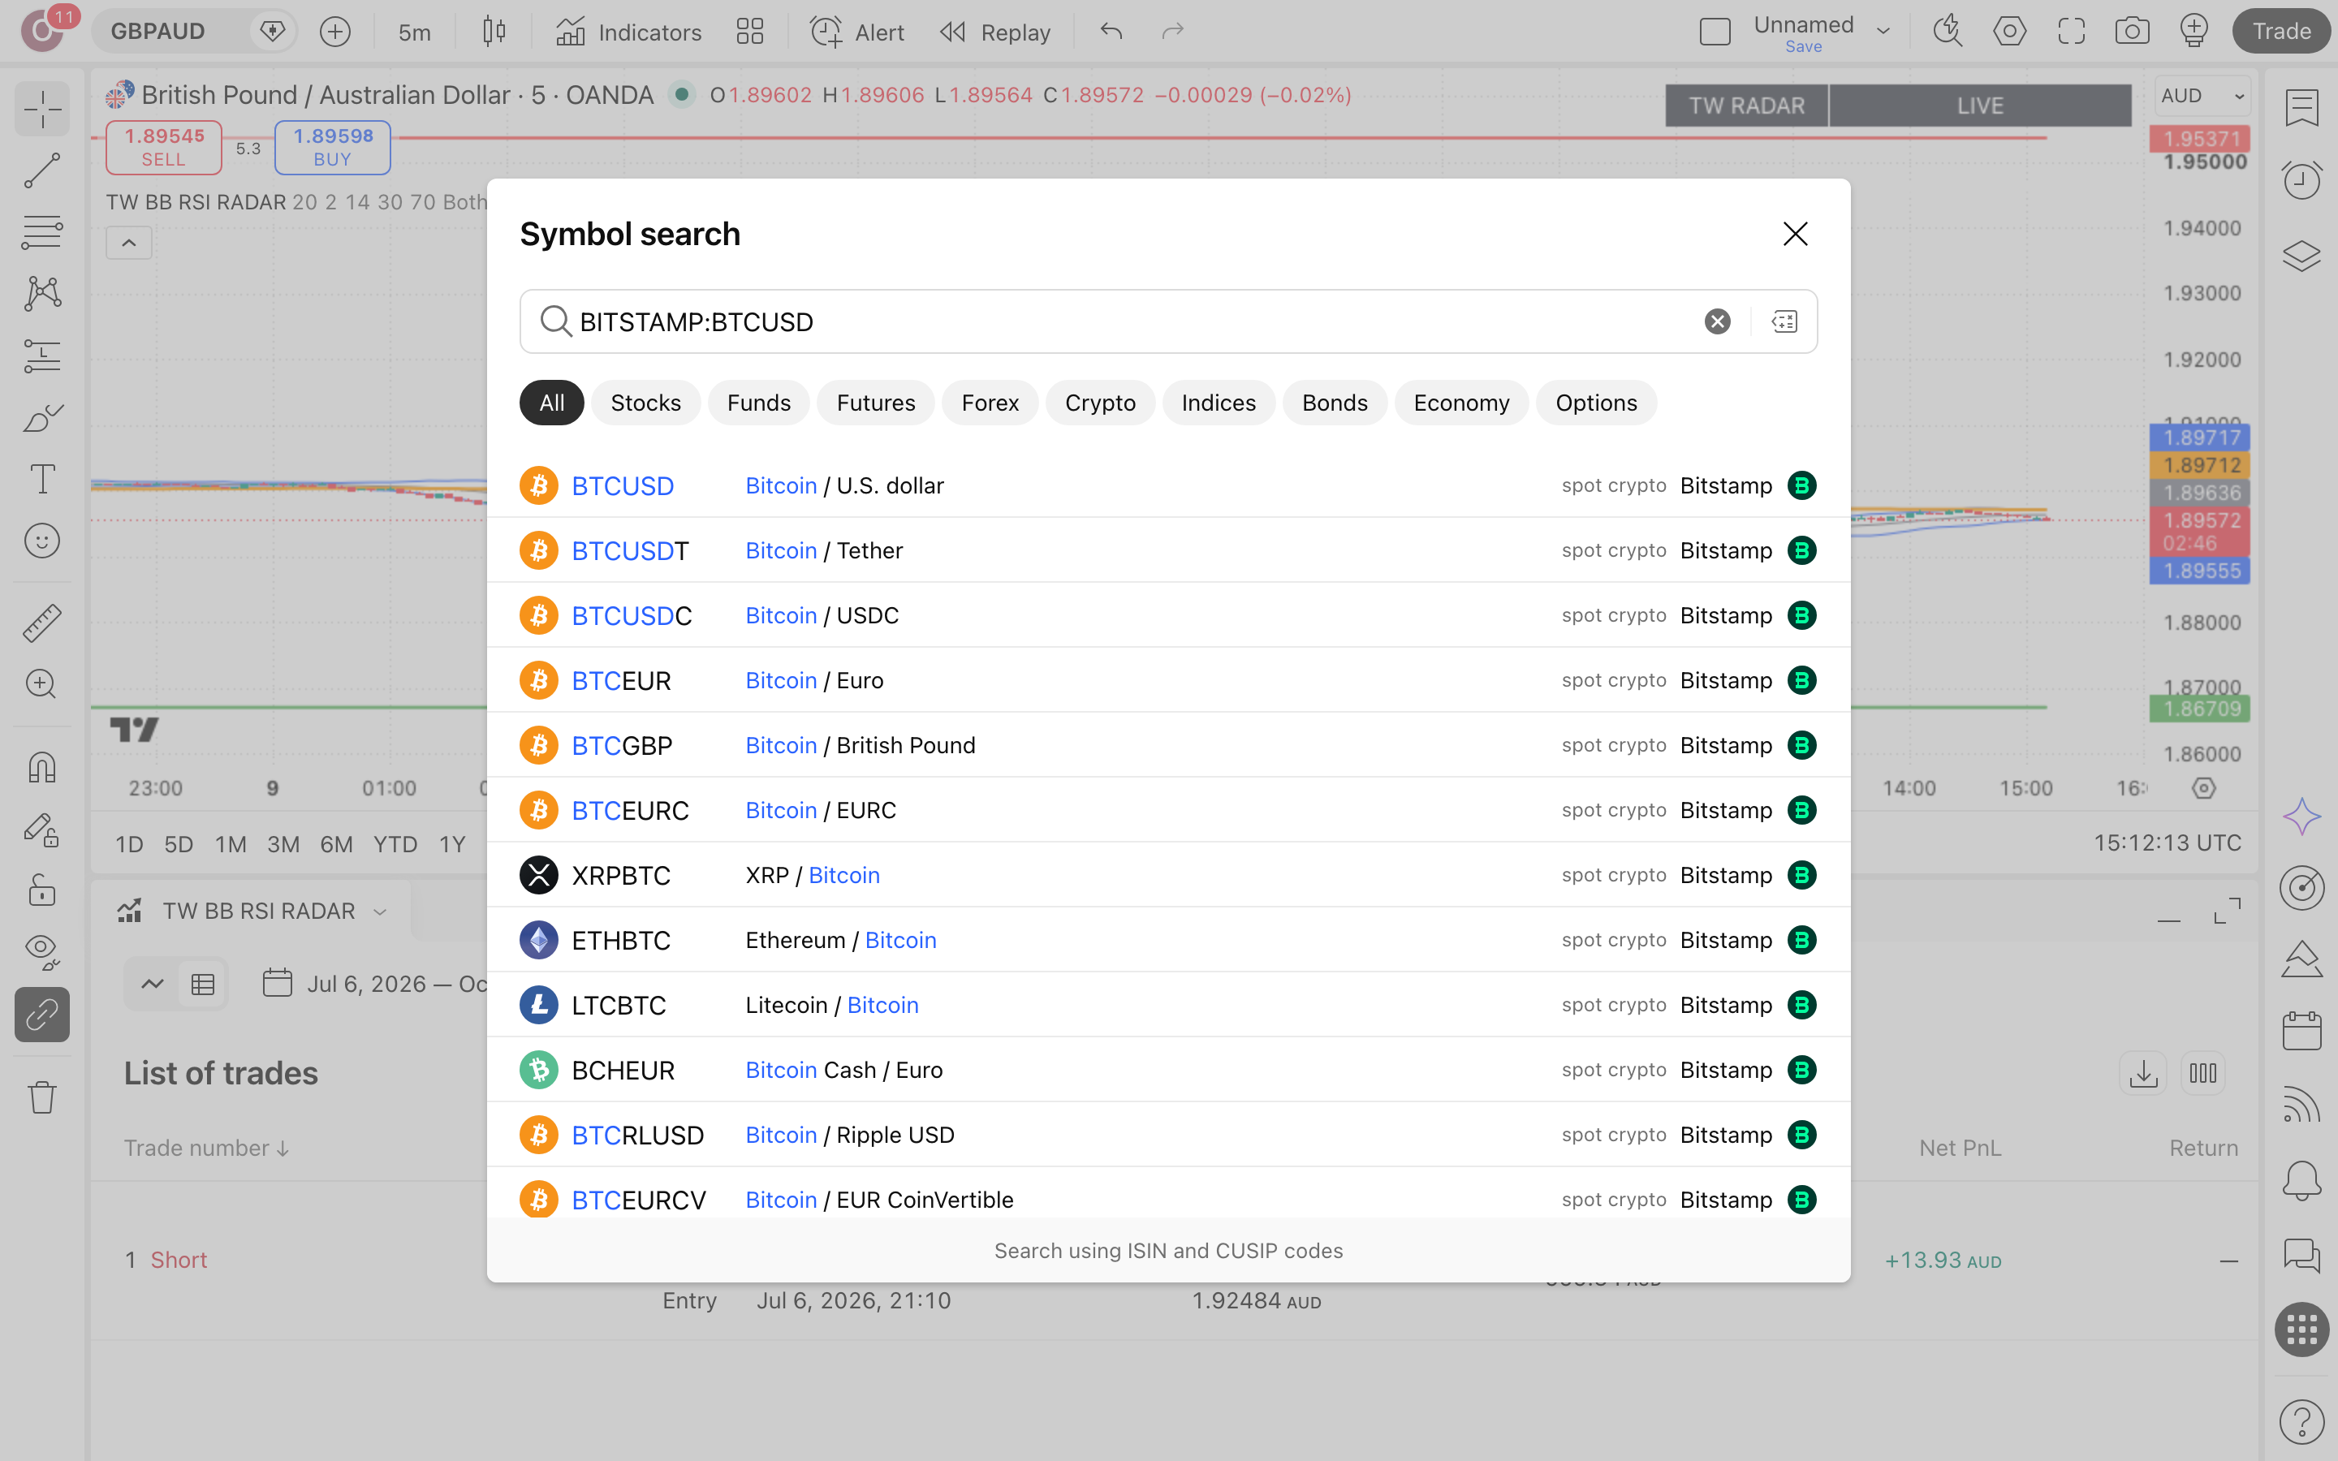
Task: Click the 1.89545 SELL button
Action: pyautogui.click(x=164, y=147)
